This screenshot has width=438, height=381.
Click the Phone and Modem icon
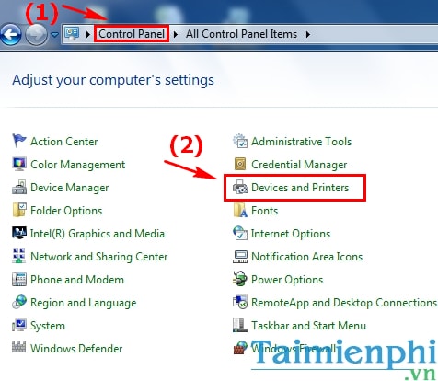point(19,279)
